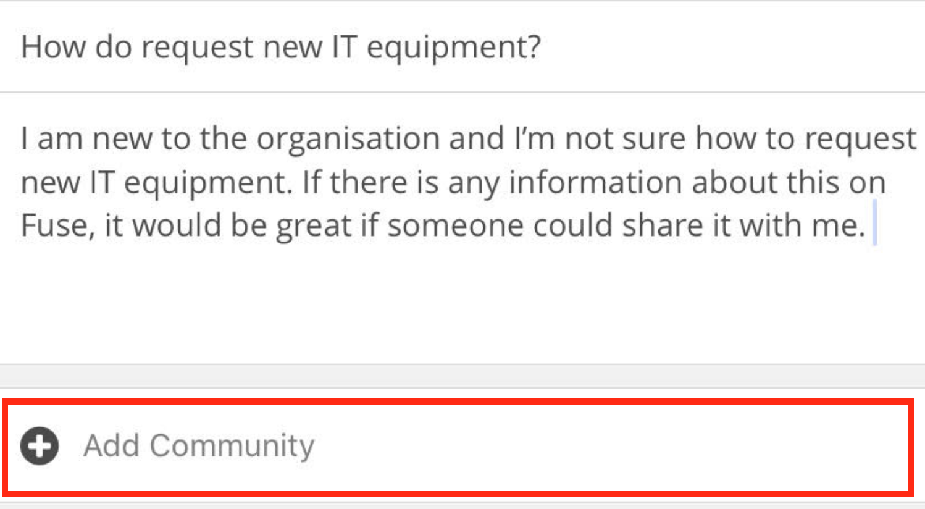Click "IT" in the question title
The image size is (925, 509).
(345, 47)
